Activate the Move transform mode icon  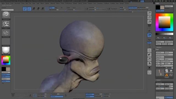(x=34, y=9)
